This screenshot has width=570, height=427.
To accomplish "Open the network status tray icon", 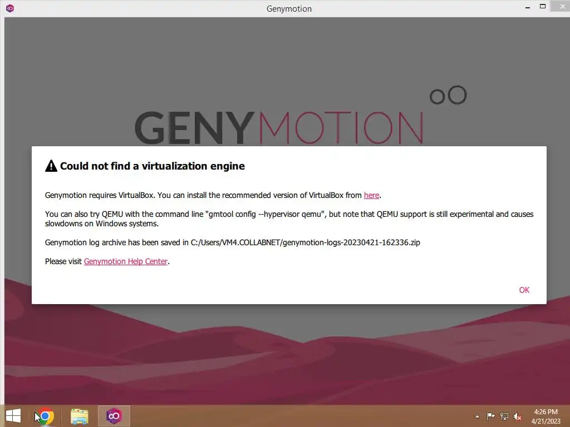I will (504, 416).
